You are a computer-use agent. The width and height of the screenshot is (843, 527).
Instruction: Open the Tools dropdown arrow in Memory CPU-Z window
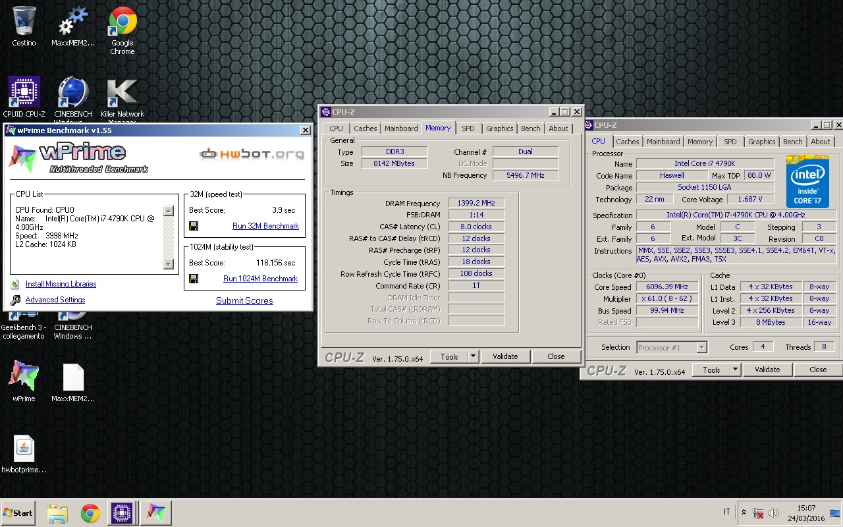coord(473,356)
